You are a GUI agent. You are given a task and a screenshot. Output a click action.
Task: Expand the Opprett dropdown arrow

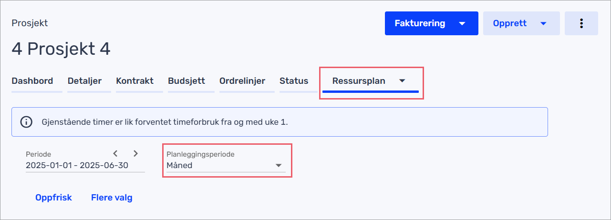pyautogui.click(x=543, y=23)
